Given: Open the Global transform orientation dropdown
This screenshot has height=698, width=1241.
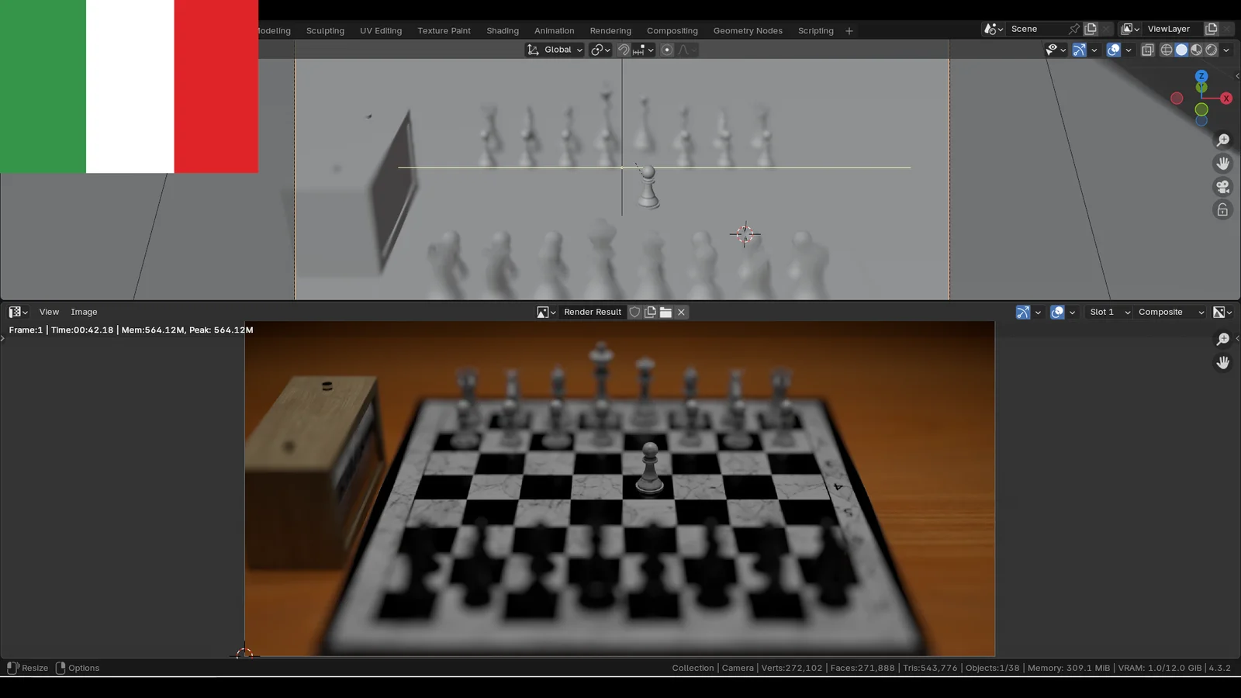Looking at the screenshot, I should click(x=555, y=50).
